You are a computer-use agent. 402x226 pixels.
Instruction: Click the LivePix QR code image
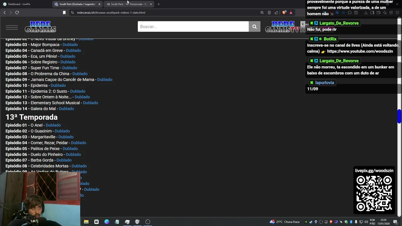374,193
